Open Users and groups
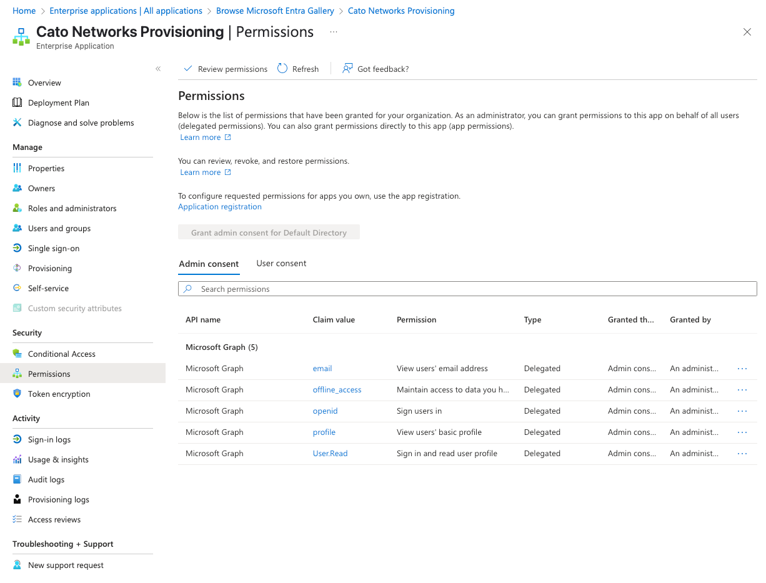766x583 pixels. (59, 228)
